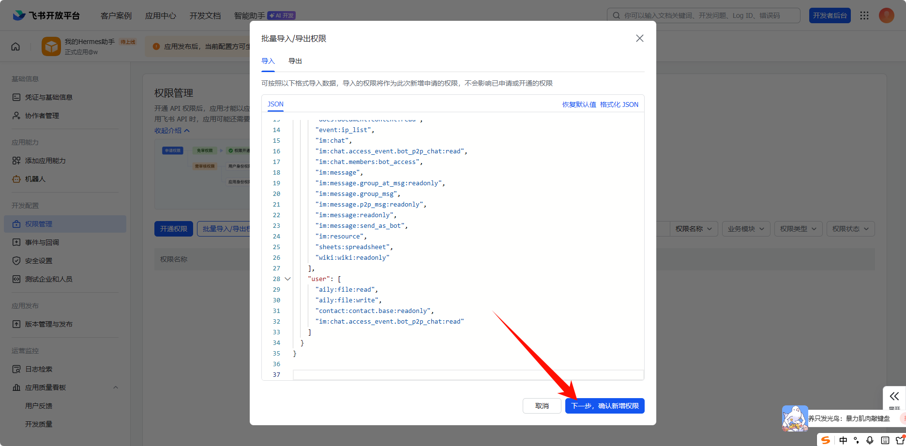Open 应用中心 in top navigation
906x446 pixels.
coord(161,15)
